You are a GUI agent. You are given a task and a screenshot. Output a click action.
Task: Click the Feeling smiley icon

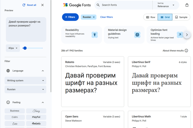tap(8, 102)
